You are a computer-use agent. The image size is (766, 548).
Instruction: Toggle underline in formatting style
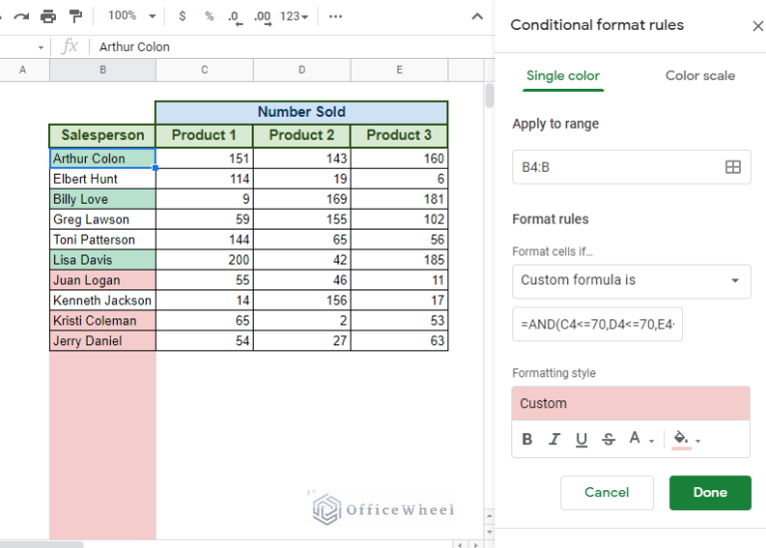point(581,439)
